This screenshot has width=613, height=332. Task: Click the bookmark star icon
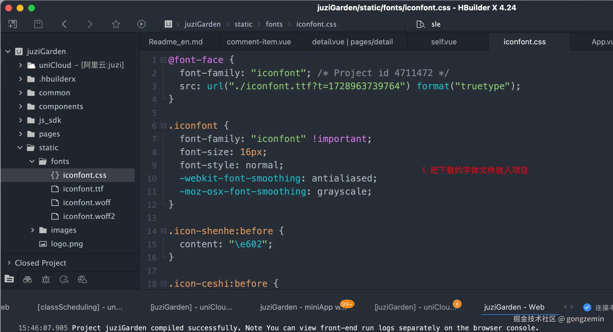[116, 24]
